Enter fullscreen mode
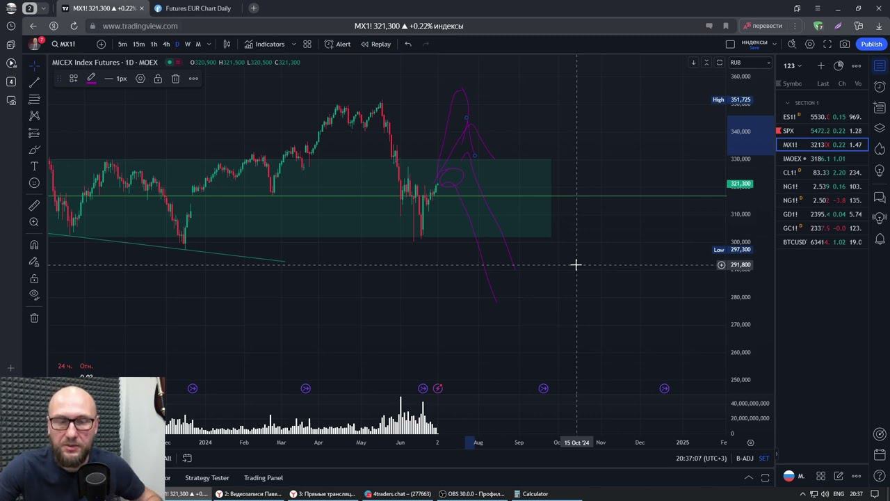 coord(827,44)
